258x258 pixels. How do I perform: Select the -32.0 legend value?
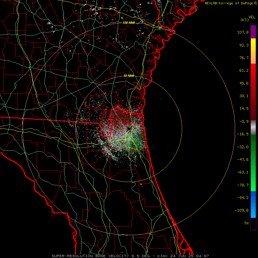click(243, 147)
